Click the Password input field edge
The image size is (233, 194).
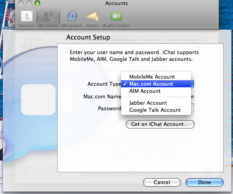192,108
